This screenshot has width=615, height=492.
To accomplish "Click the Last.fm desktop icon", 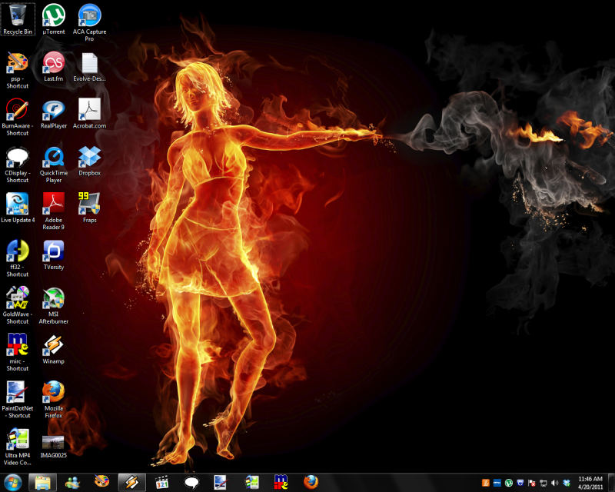I will click(53, 61).
